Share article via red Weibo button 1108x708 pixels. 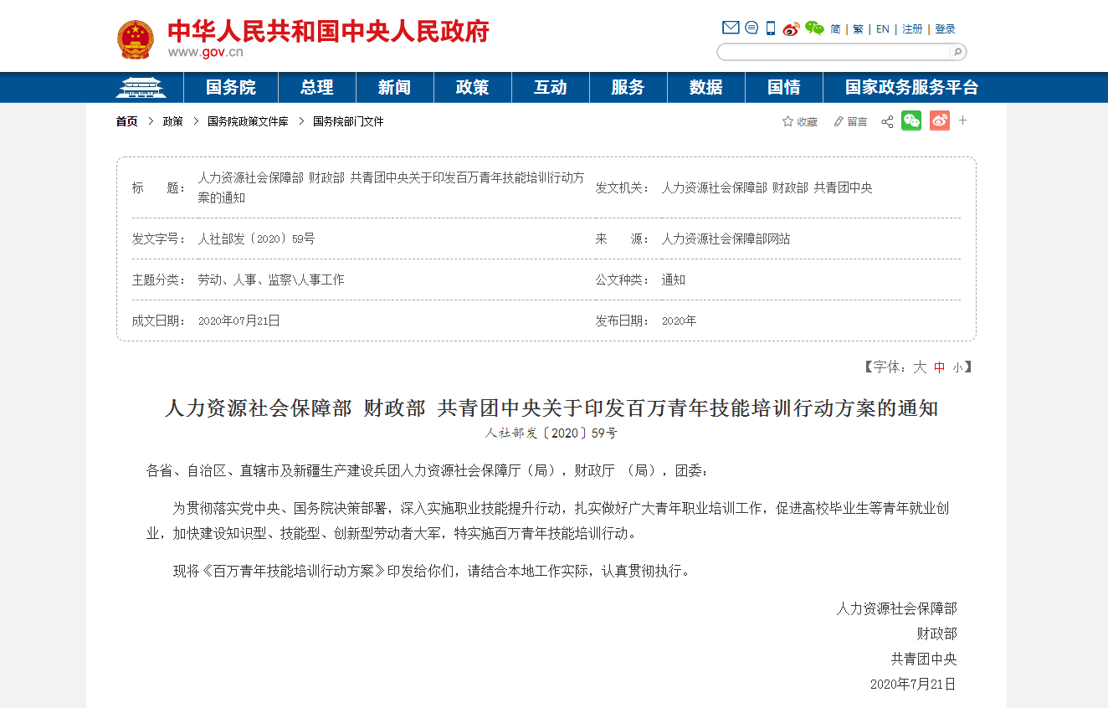click(x=939, y=121)
